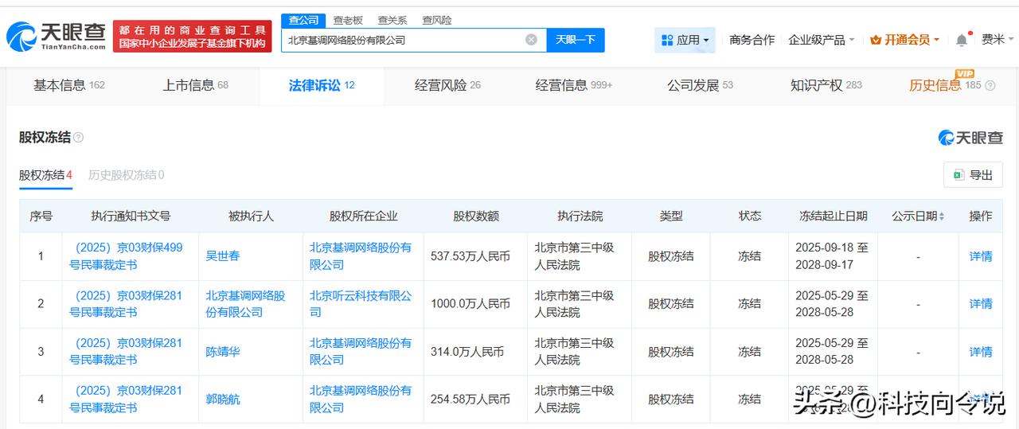Switch to 查关系 search tab
The image size is (1019, 429).
[392, 20]
